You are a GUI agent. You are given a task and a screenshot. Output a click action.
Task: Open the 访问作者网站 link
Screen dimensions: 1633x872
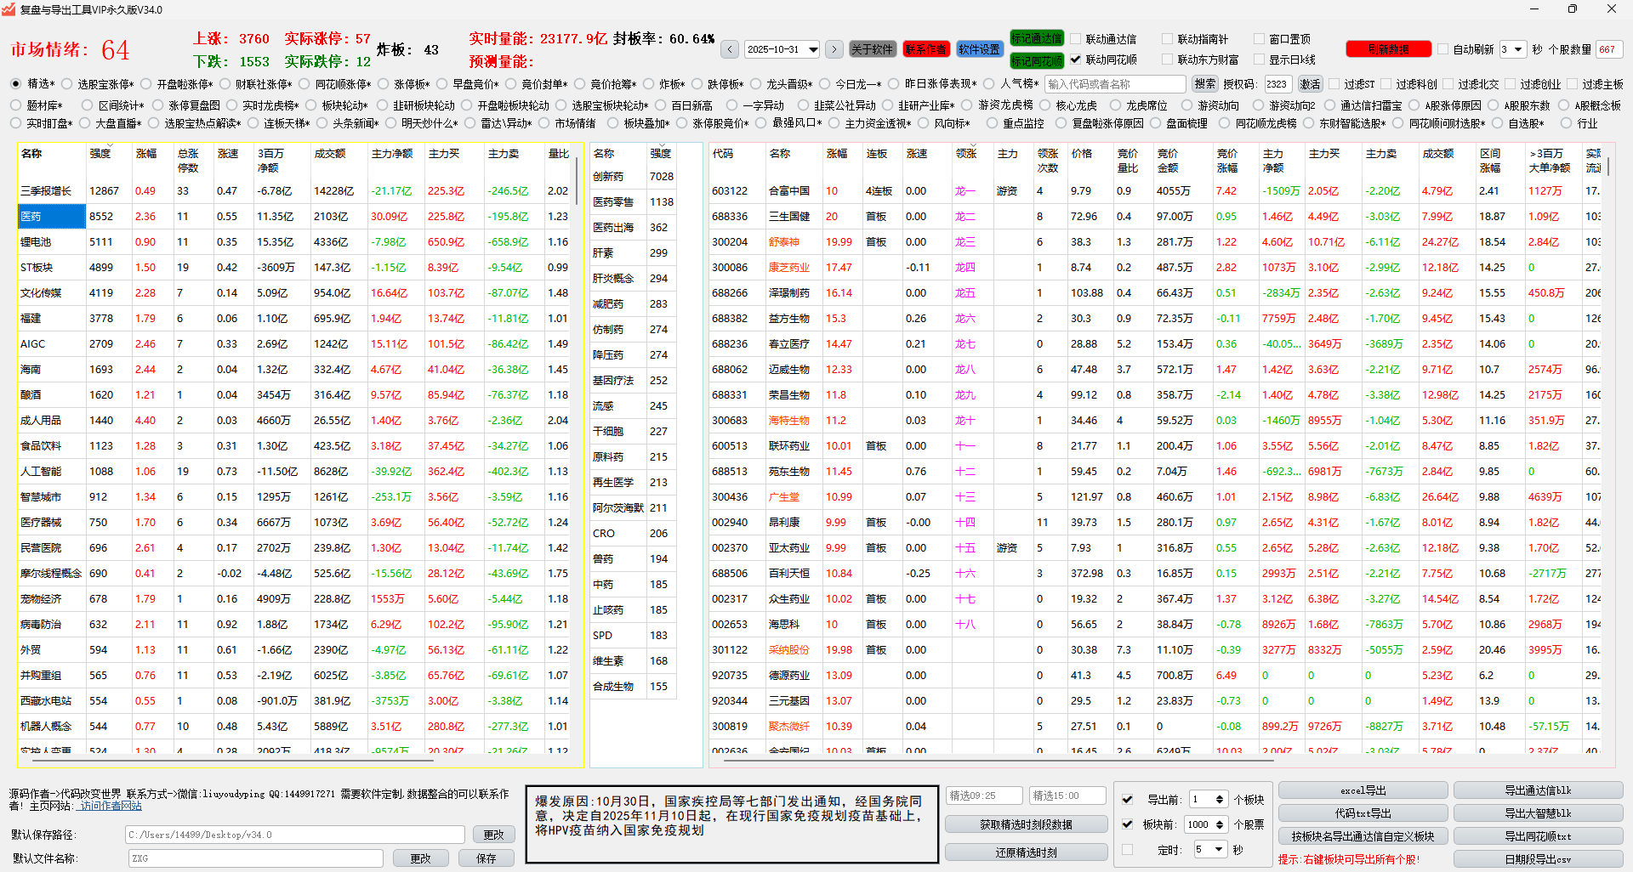[x=111, y=806]
